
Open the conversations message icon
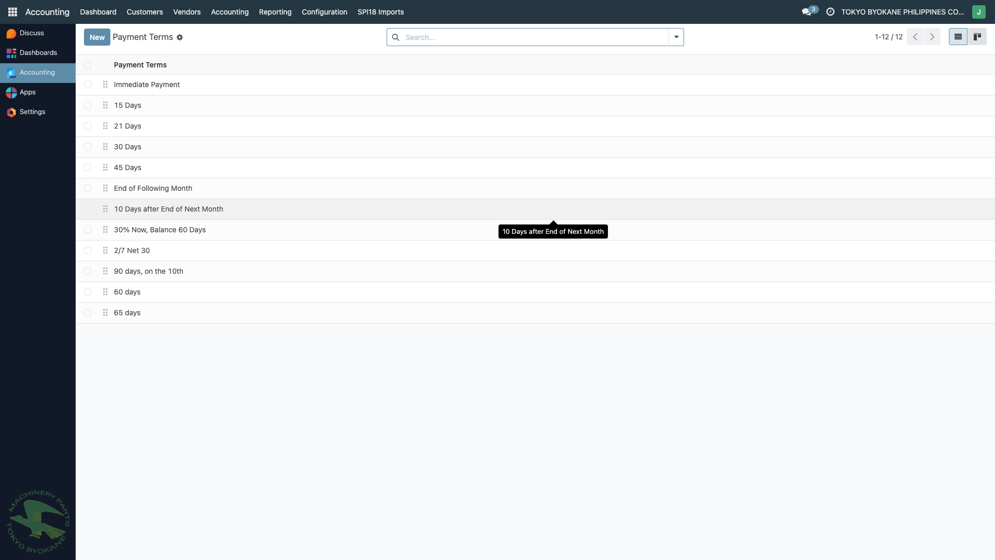tap(806, 11)
